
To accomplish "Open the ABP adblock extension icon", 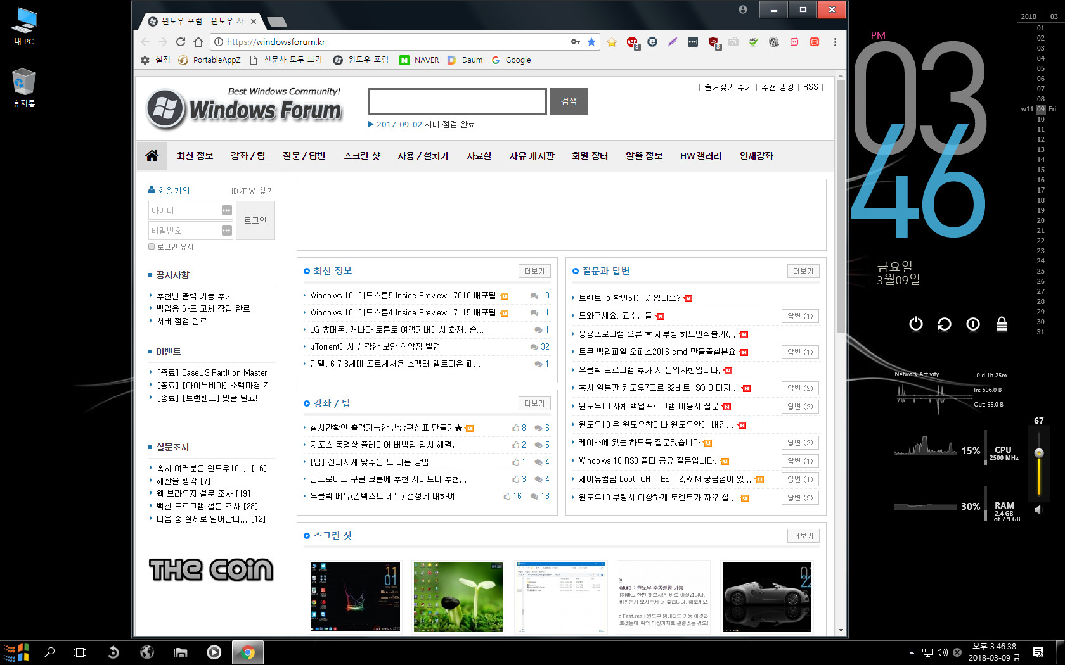I will click(x=632, y=42).
